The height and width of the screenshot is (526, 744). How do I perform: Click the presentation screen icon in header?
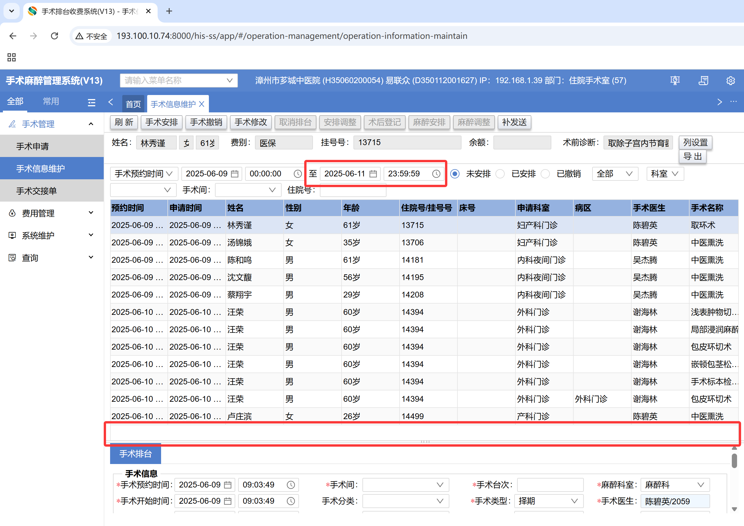[x=675, y=80]
